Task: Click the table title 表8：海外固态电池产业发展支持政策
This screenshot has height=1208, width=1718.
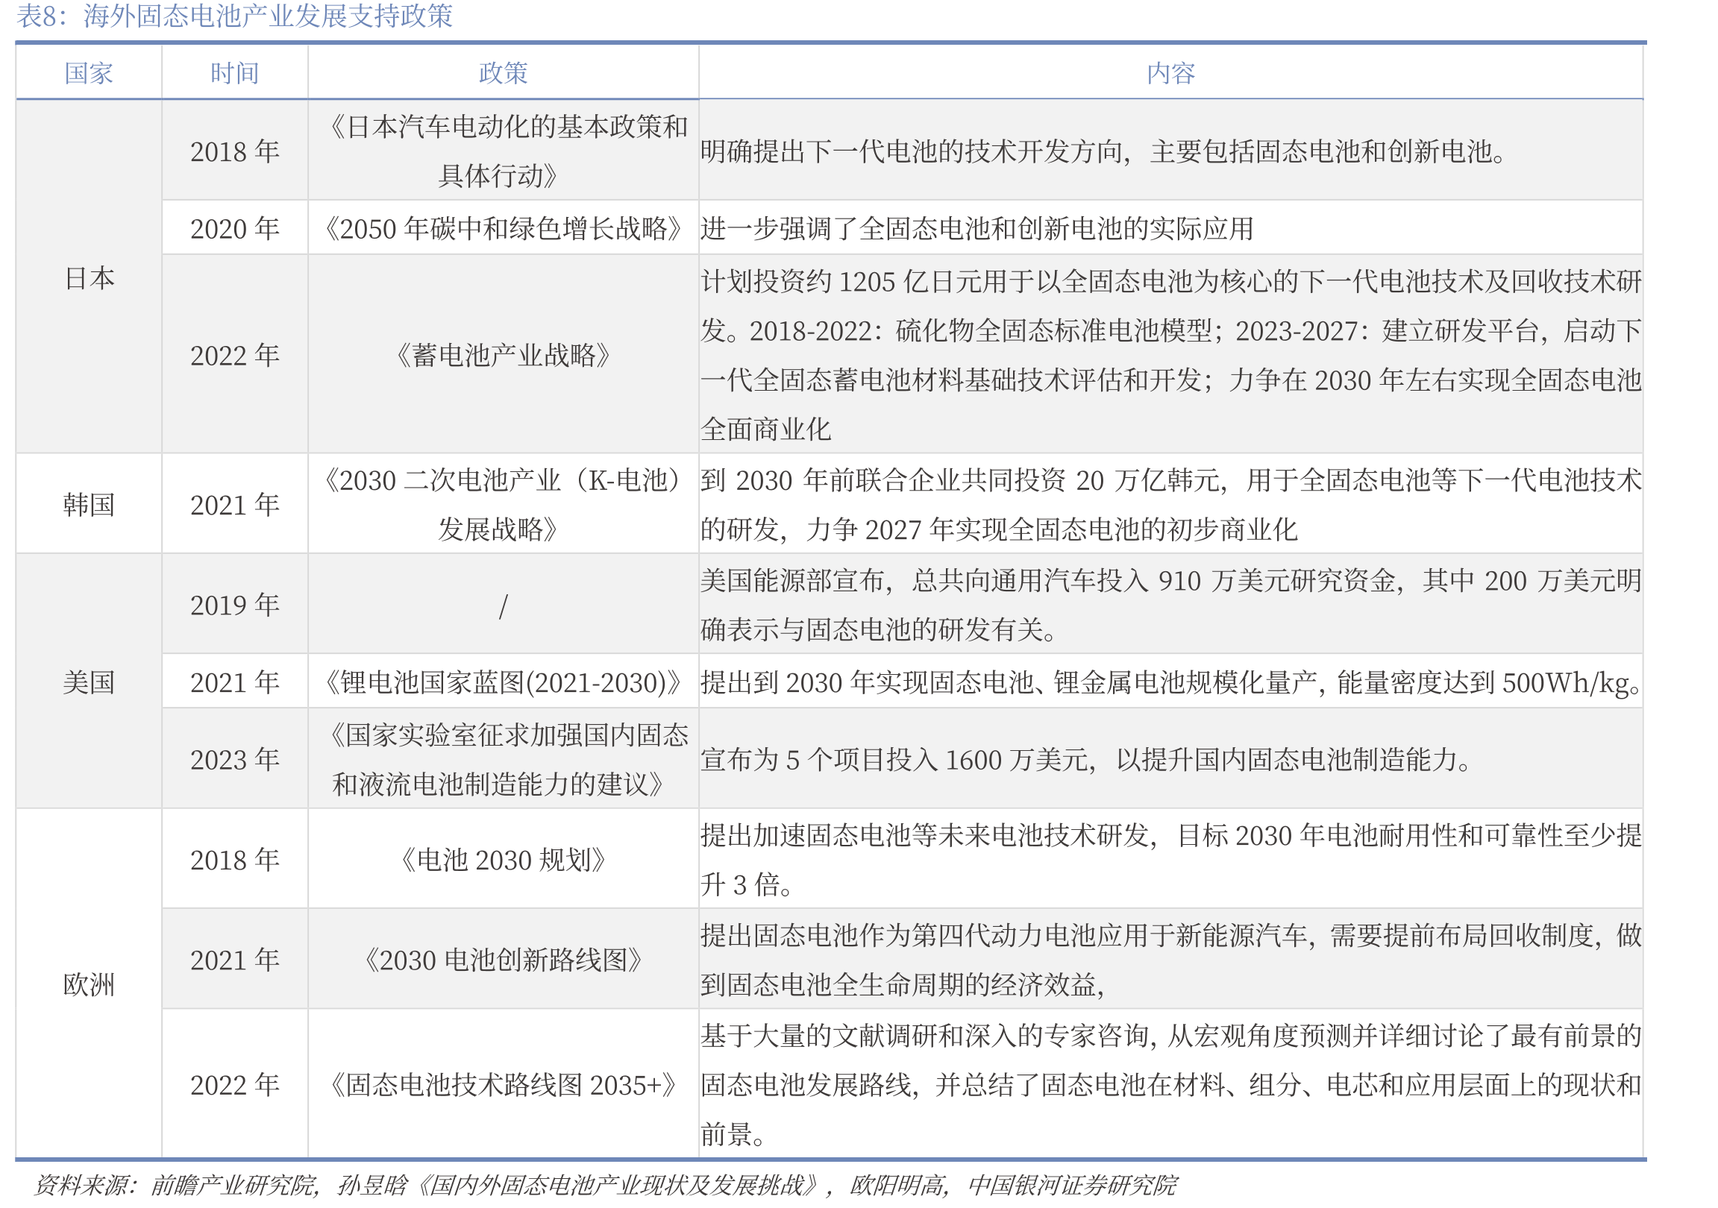Action: click(234, 16)
